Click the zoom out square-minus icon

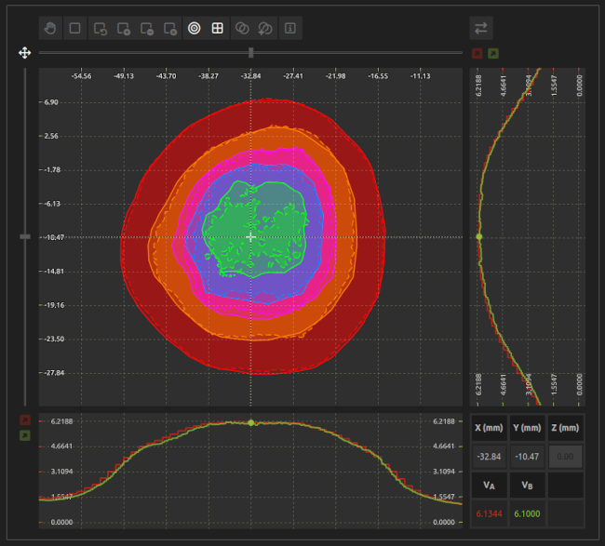(147, 28)
